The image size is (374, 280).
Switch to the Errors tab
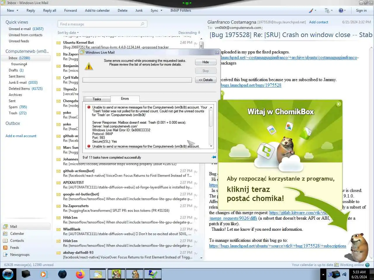pyautogui.click(x=125, y=99)
